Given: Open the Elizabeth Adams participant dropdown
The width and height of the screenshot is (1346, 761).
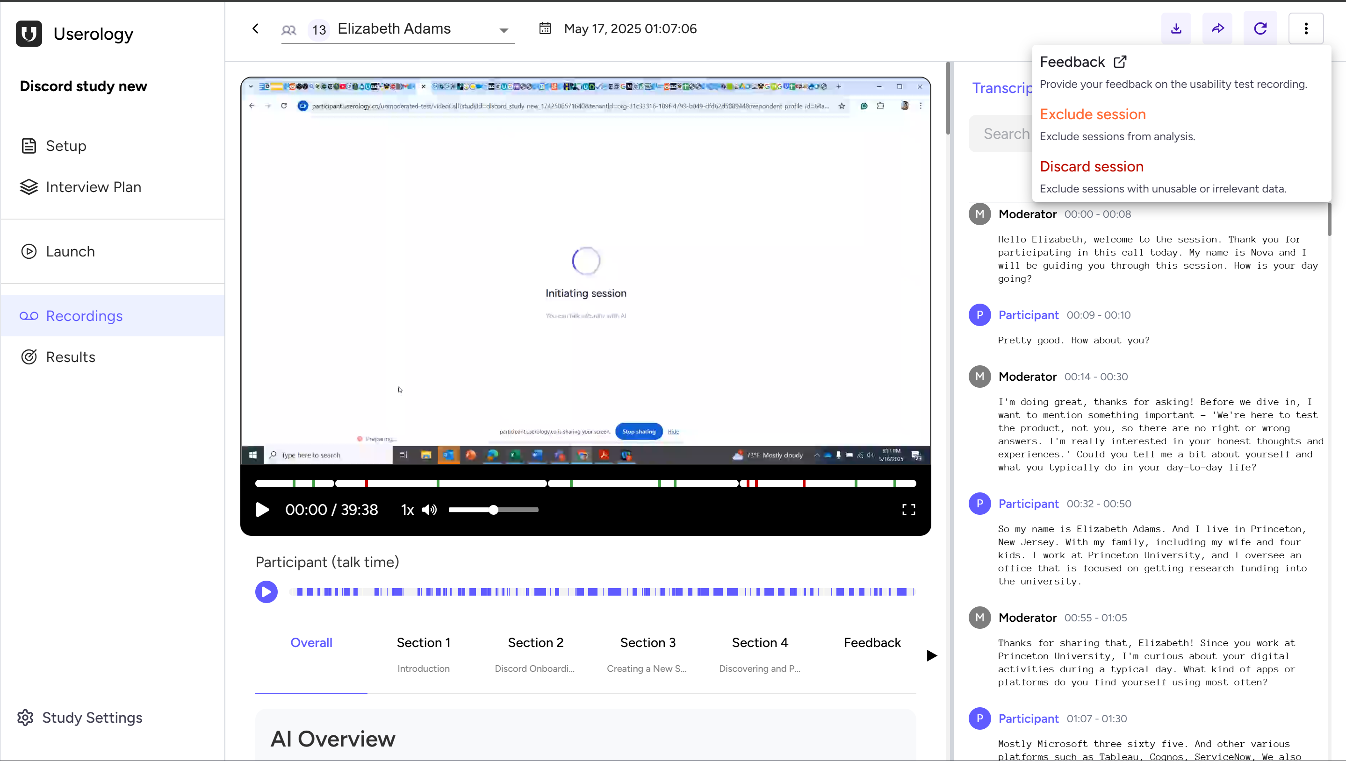Looking at the screenshot, I should [x=504, y=30].
